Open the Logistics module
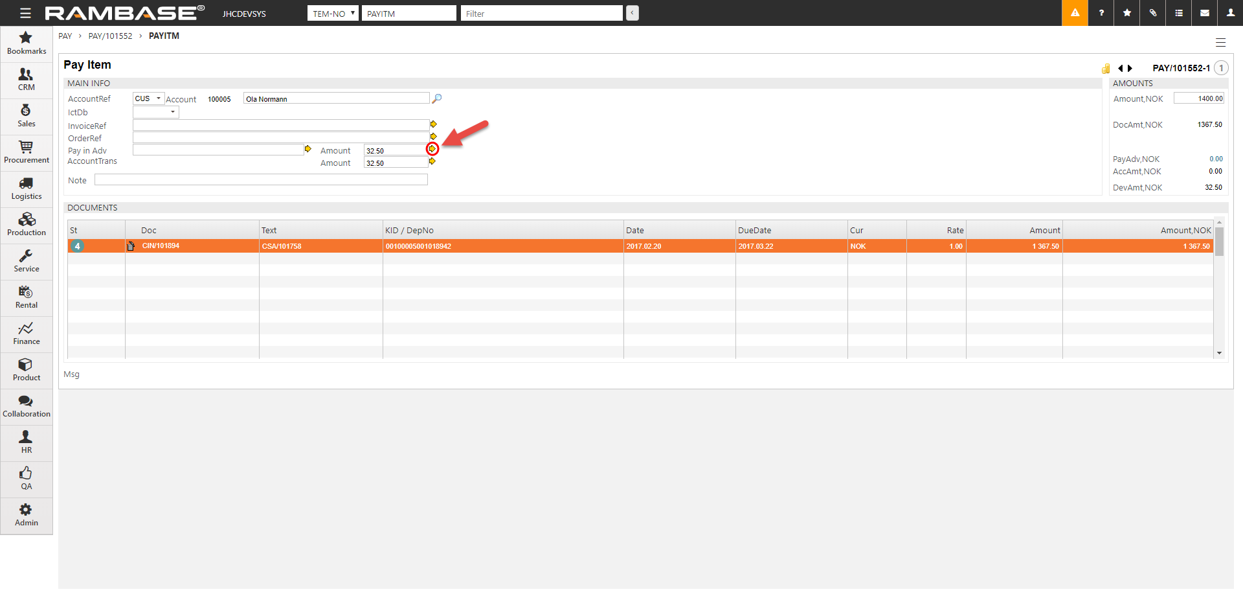Screen dimensions: 1243x607 (x=27, y=189)
